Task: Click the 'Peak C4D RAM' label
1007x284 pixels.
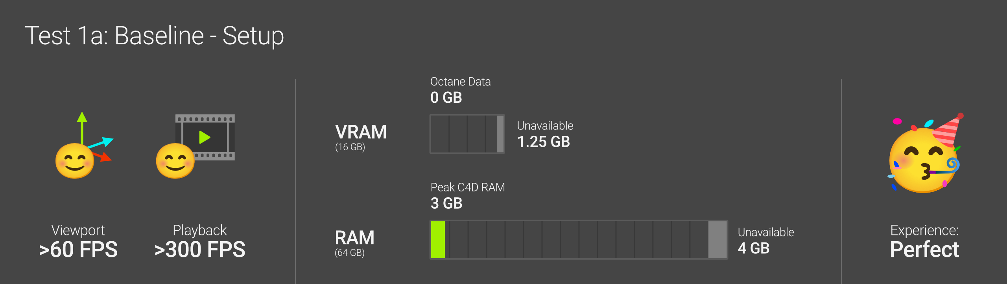Action: [x=467, y=187]
